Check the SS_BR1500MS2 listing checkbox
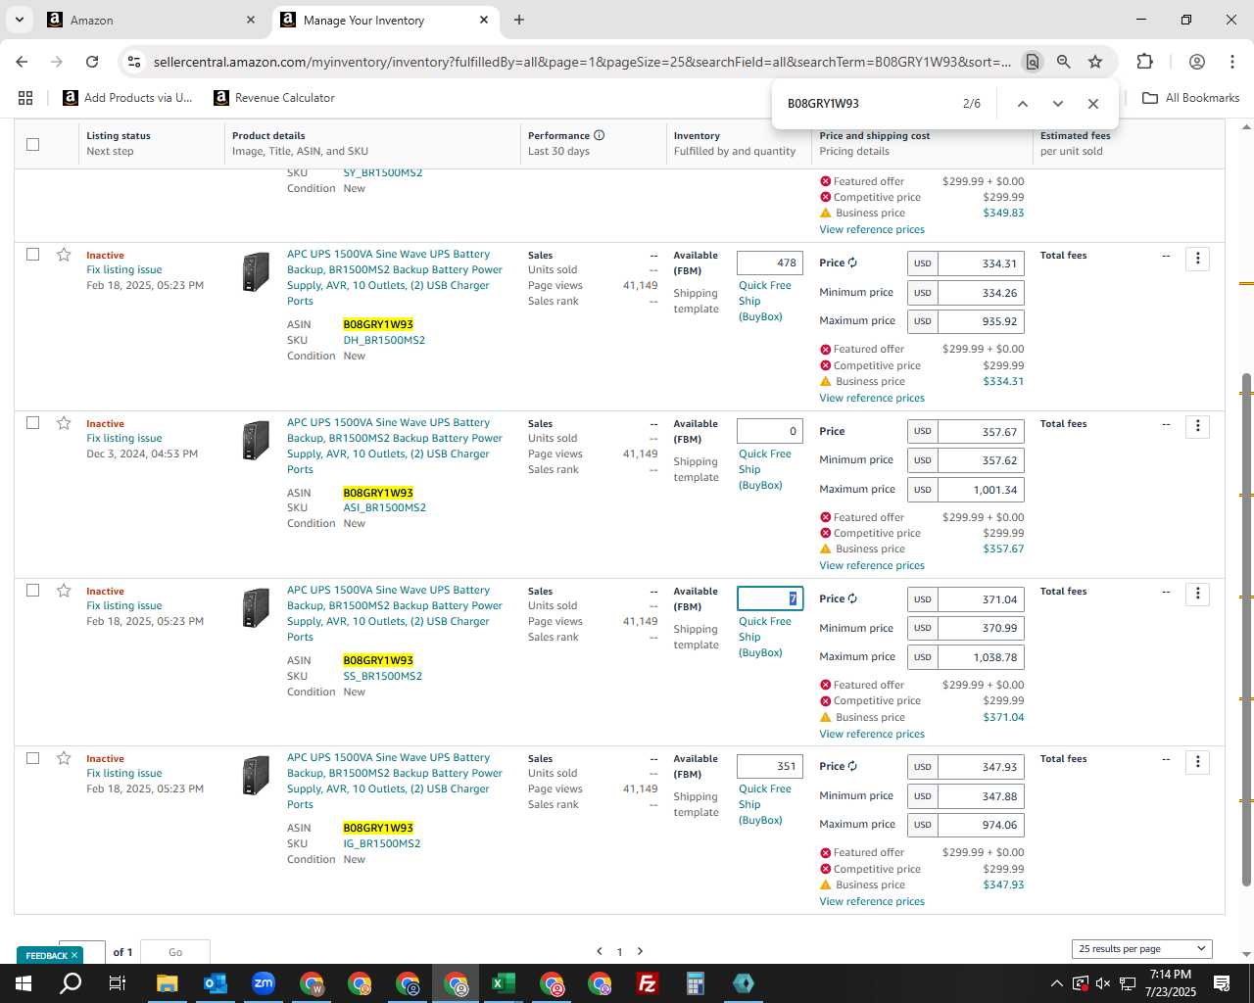Screen dimensions: 1254x1003 tap(32, 591)
